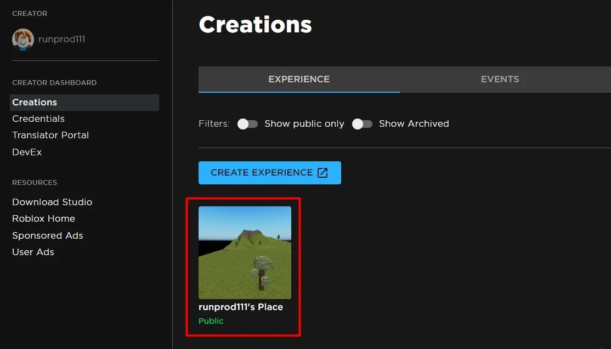Click the green Public status label
This screenshot has width=611, height=349.
click(211, 321)
